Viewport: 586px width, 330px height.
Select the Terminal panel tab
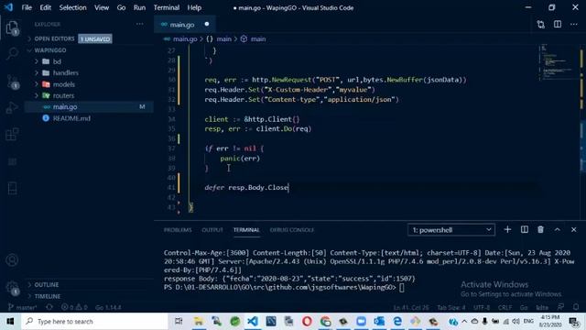(246, 230)
